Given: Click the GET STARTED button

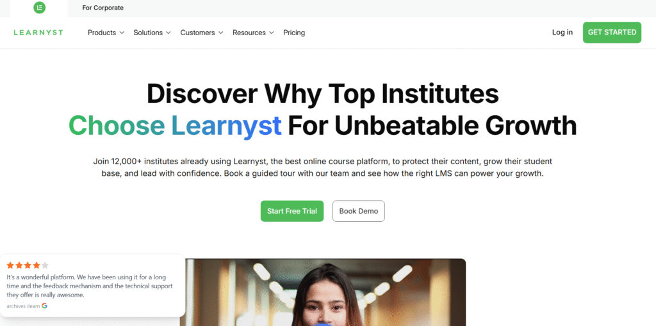Looking at the screenshot, I should [612, 32].
